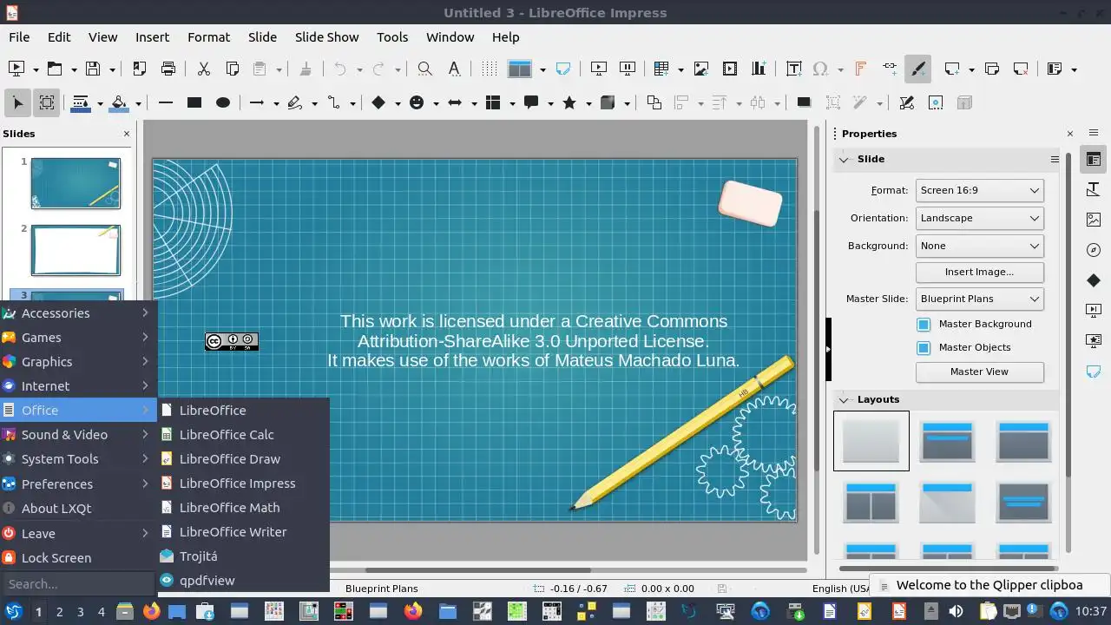Open the Line Color dropdown arrow

click(100, 103)
